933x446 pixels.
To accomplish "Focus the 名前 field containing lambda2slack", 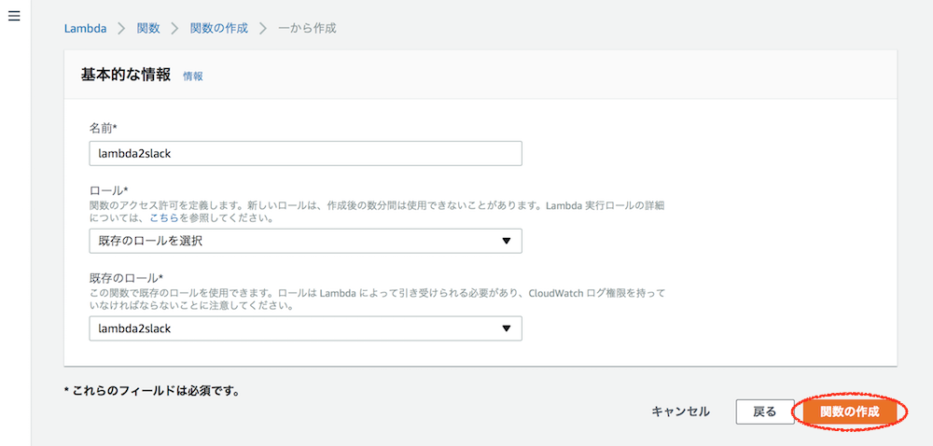I will (305, 153).
